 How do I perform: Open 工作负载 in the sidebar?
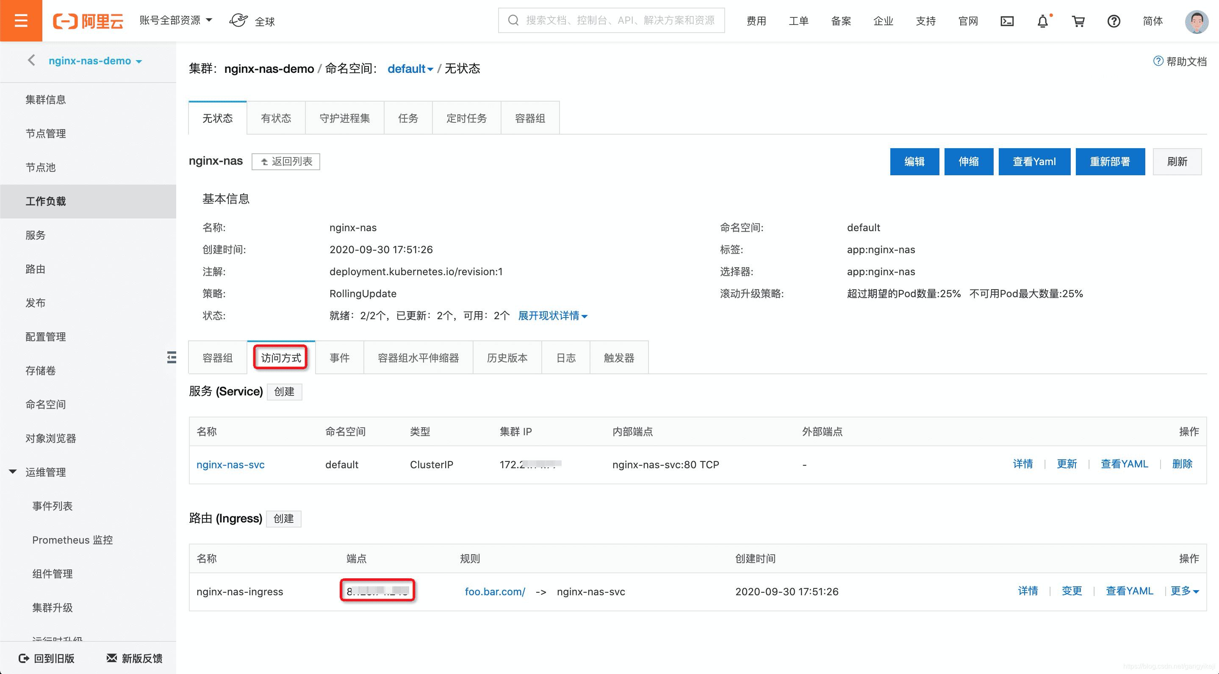coord(88,201)
